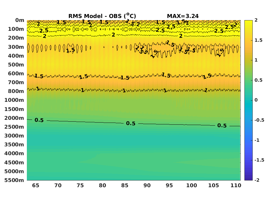This screenshot has height=200, width=267.
Task: Select the '5000m' depth tick label
Action: click(14, 171)
